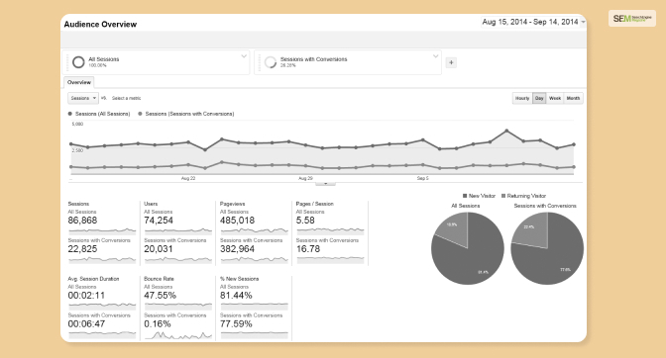Select the Users conversions value 20,031
Viewport: 666px width, 358px height.
159,248
